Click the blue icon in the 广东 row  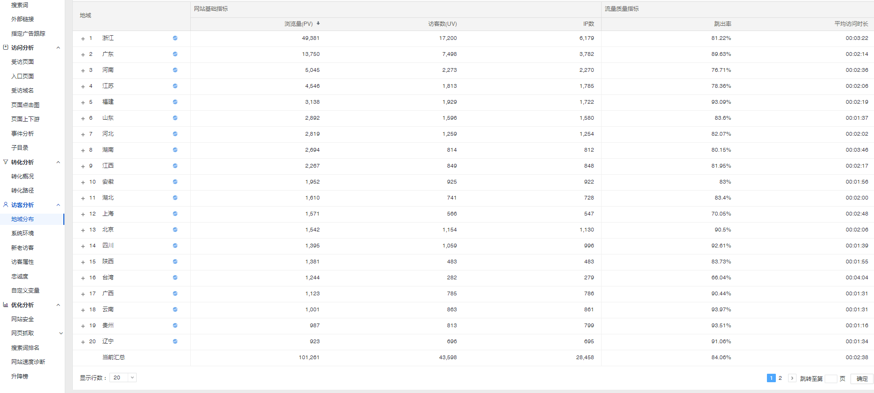coord(175,54)
